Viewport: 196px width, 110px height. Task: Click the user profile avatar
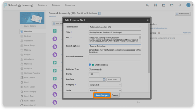tap(188, 5)
